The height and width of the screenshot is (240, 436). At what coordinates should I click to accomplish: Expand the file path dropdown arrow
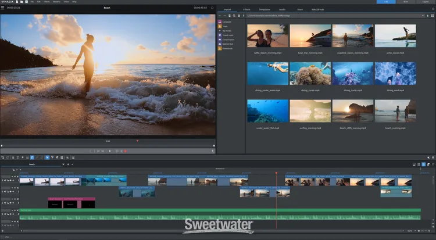(423, 16)
